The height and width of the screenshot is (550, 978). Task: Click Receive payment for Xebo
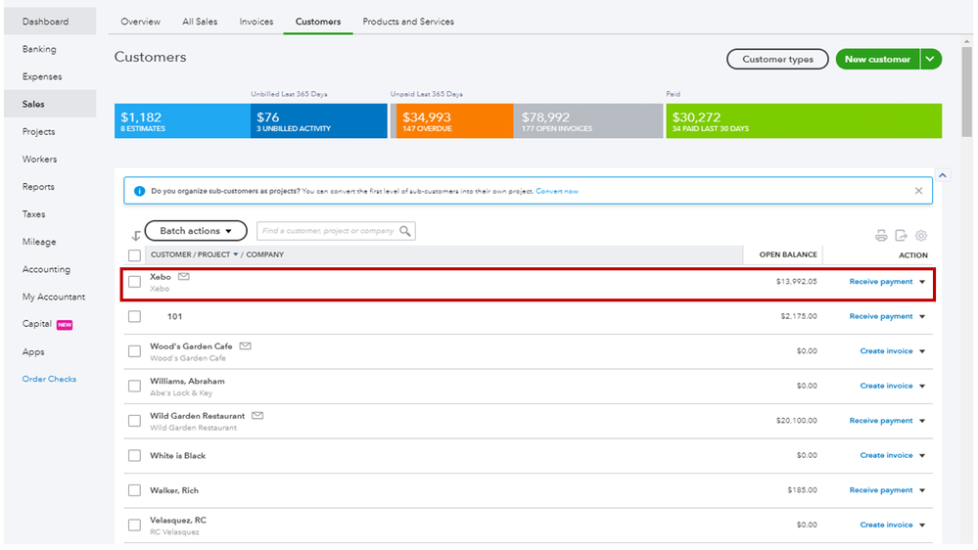881,282
